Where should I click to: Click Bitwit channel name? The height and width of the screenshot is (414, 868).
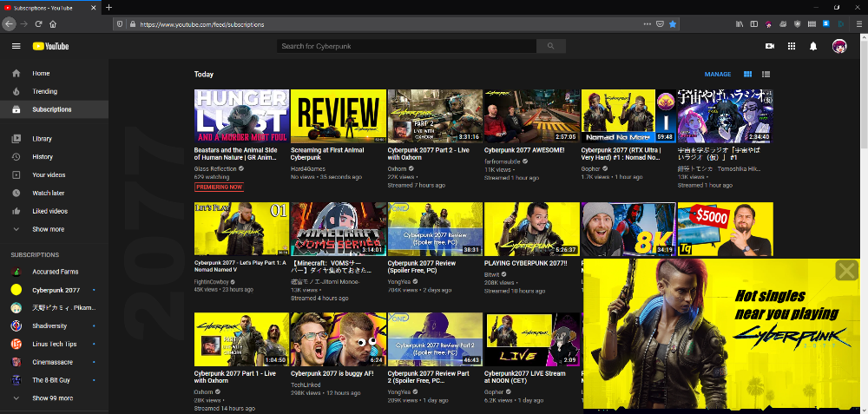(x=493, y=274)
